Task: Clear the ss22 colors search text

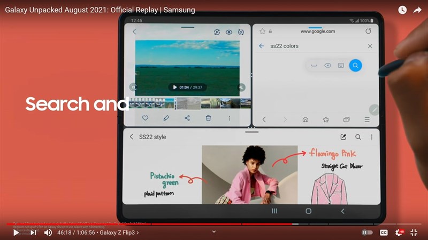Action: 370,46
